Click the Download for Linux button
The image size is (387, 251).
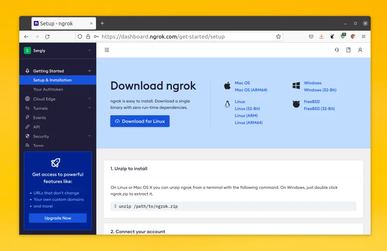coord(140,121)
